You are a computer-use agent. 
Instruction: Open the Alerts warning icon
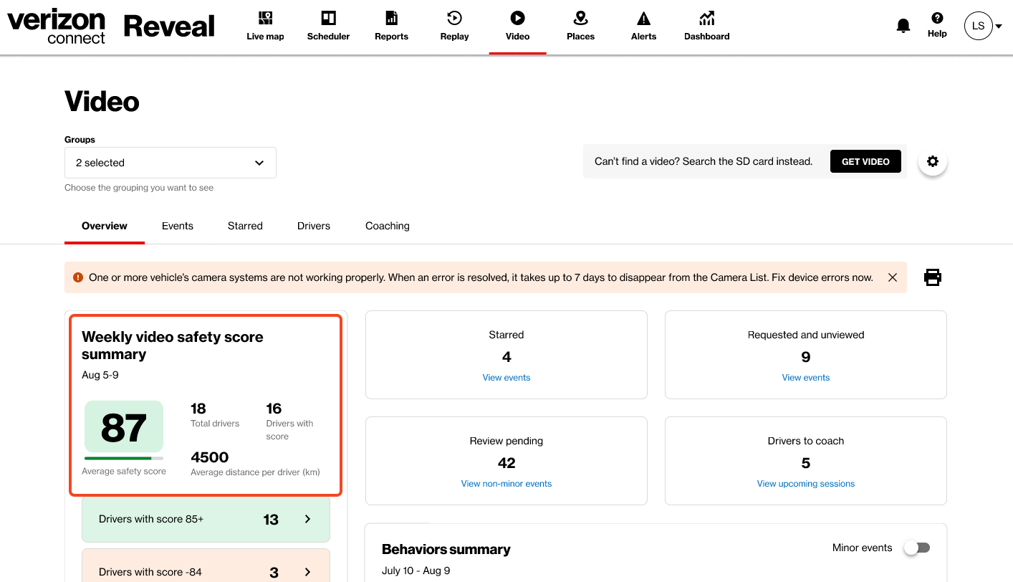[643, 18]
